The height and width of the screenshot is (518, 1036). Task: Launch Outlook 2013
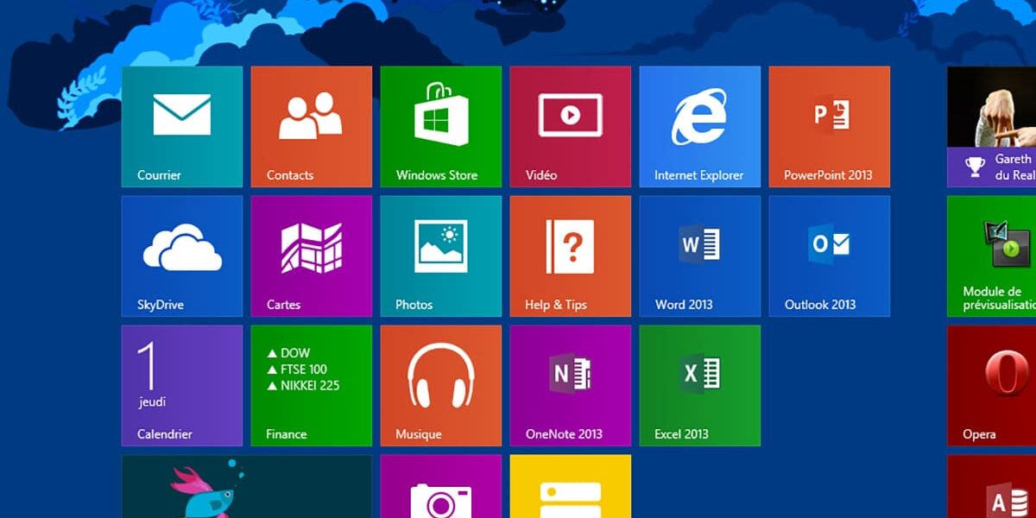click(829, 256)
